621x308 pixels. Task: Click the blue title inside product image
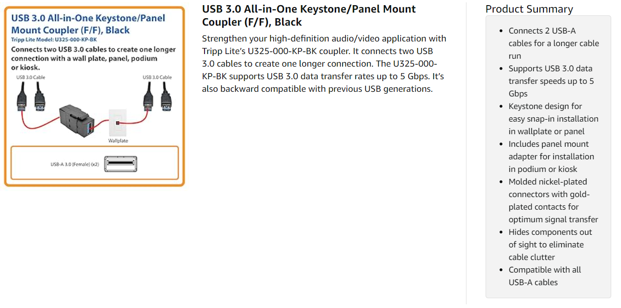(x=88, y=24)
